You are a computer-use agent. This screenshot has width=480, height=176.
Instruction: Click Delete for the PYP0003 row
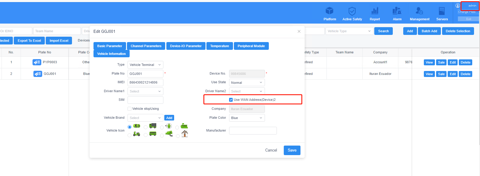(x=465, y=62)
